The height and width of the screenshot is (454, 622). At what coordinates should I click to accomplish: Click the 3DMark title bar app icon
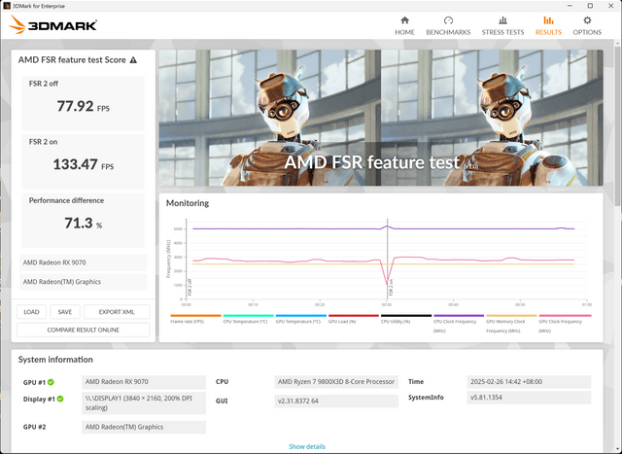pos(7,6)
